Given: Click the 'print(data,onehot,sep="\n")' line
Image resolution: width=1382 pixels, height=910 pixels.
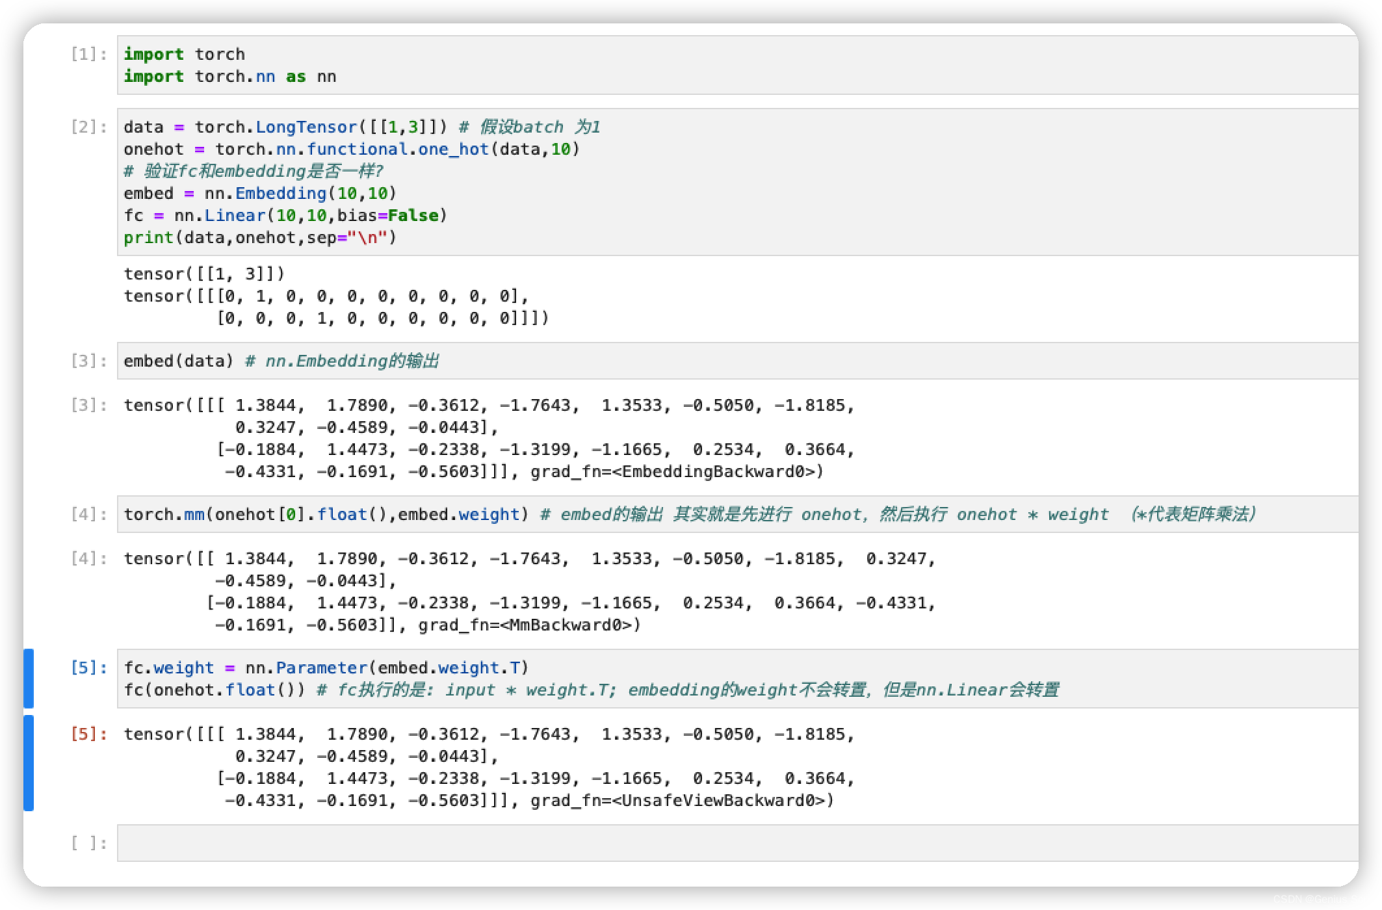Looking at the screenshot, I should tap(260, 238).
